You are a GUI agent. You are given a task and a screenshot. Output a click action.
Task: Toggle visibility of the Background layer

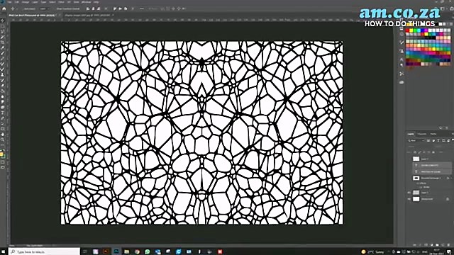[x=409, y=199]
